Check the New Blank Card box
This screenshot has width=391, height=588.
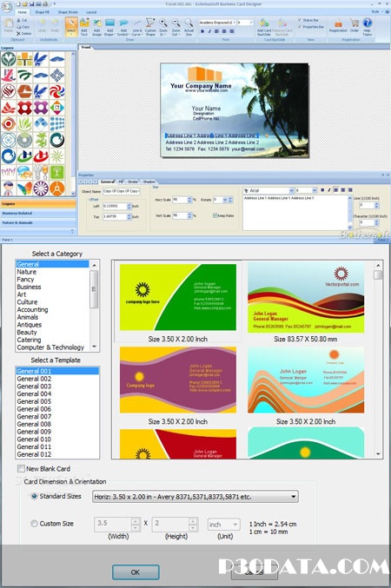click(22, 468)
